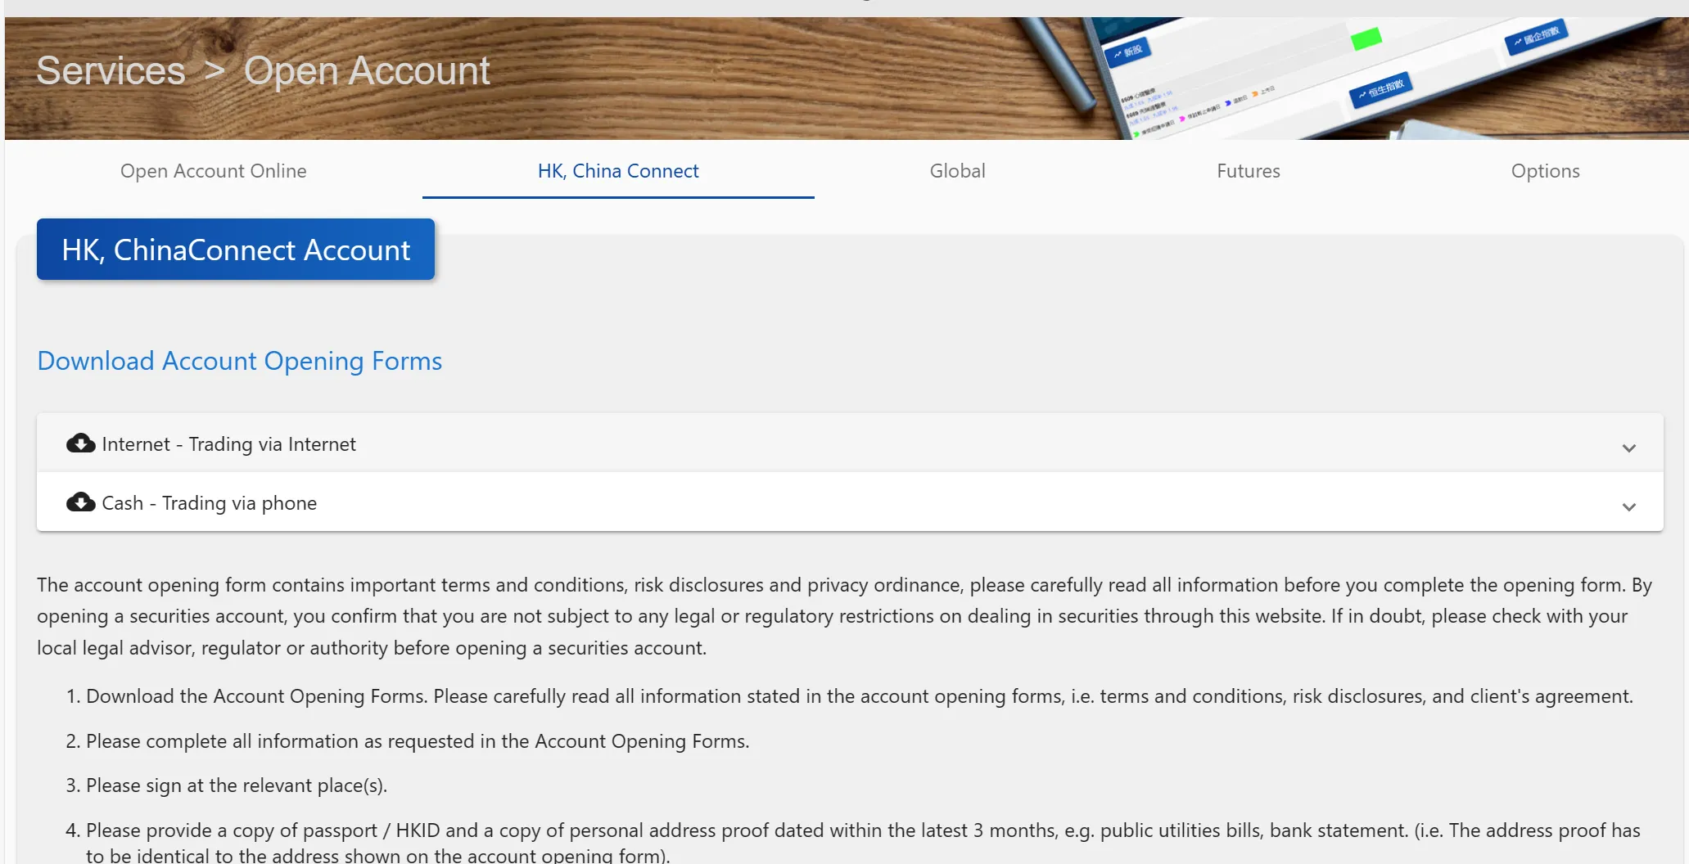The width and height of the screenshot is (1689, 864).
Task: Switch to the Options tab
Action: [1545, 171]
